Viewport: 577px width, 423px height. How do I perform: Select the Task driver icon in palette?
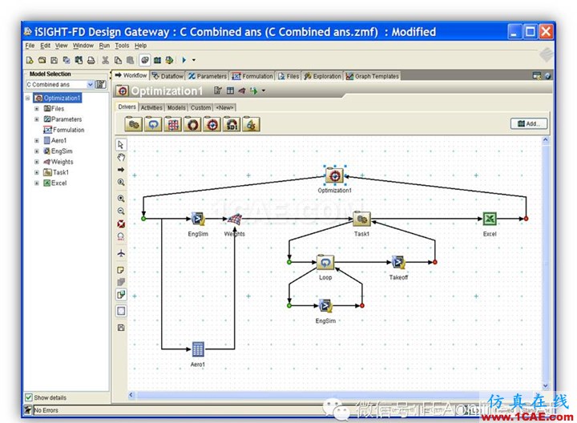tap(133, 124)
